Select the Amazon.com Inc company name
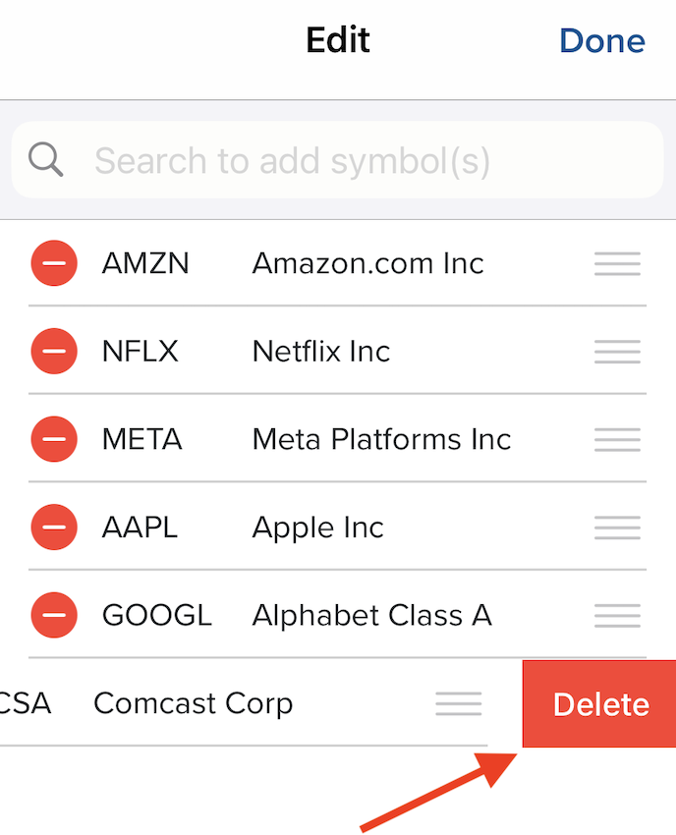Screen dimensions: 676x835 368,263
